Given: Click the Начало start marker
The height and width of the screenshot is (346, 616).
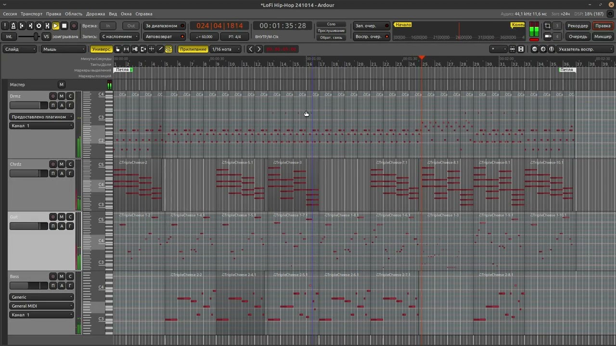Looking at the screenshot, I should pos(403,25).
